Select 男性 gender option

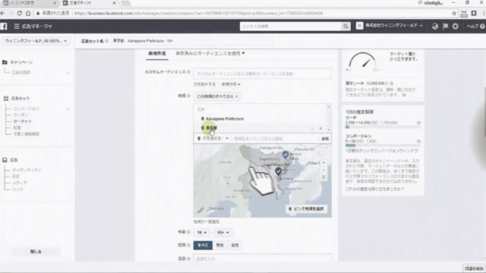click(x=219, y=245)
